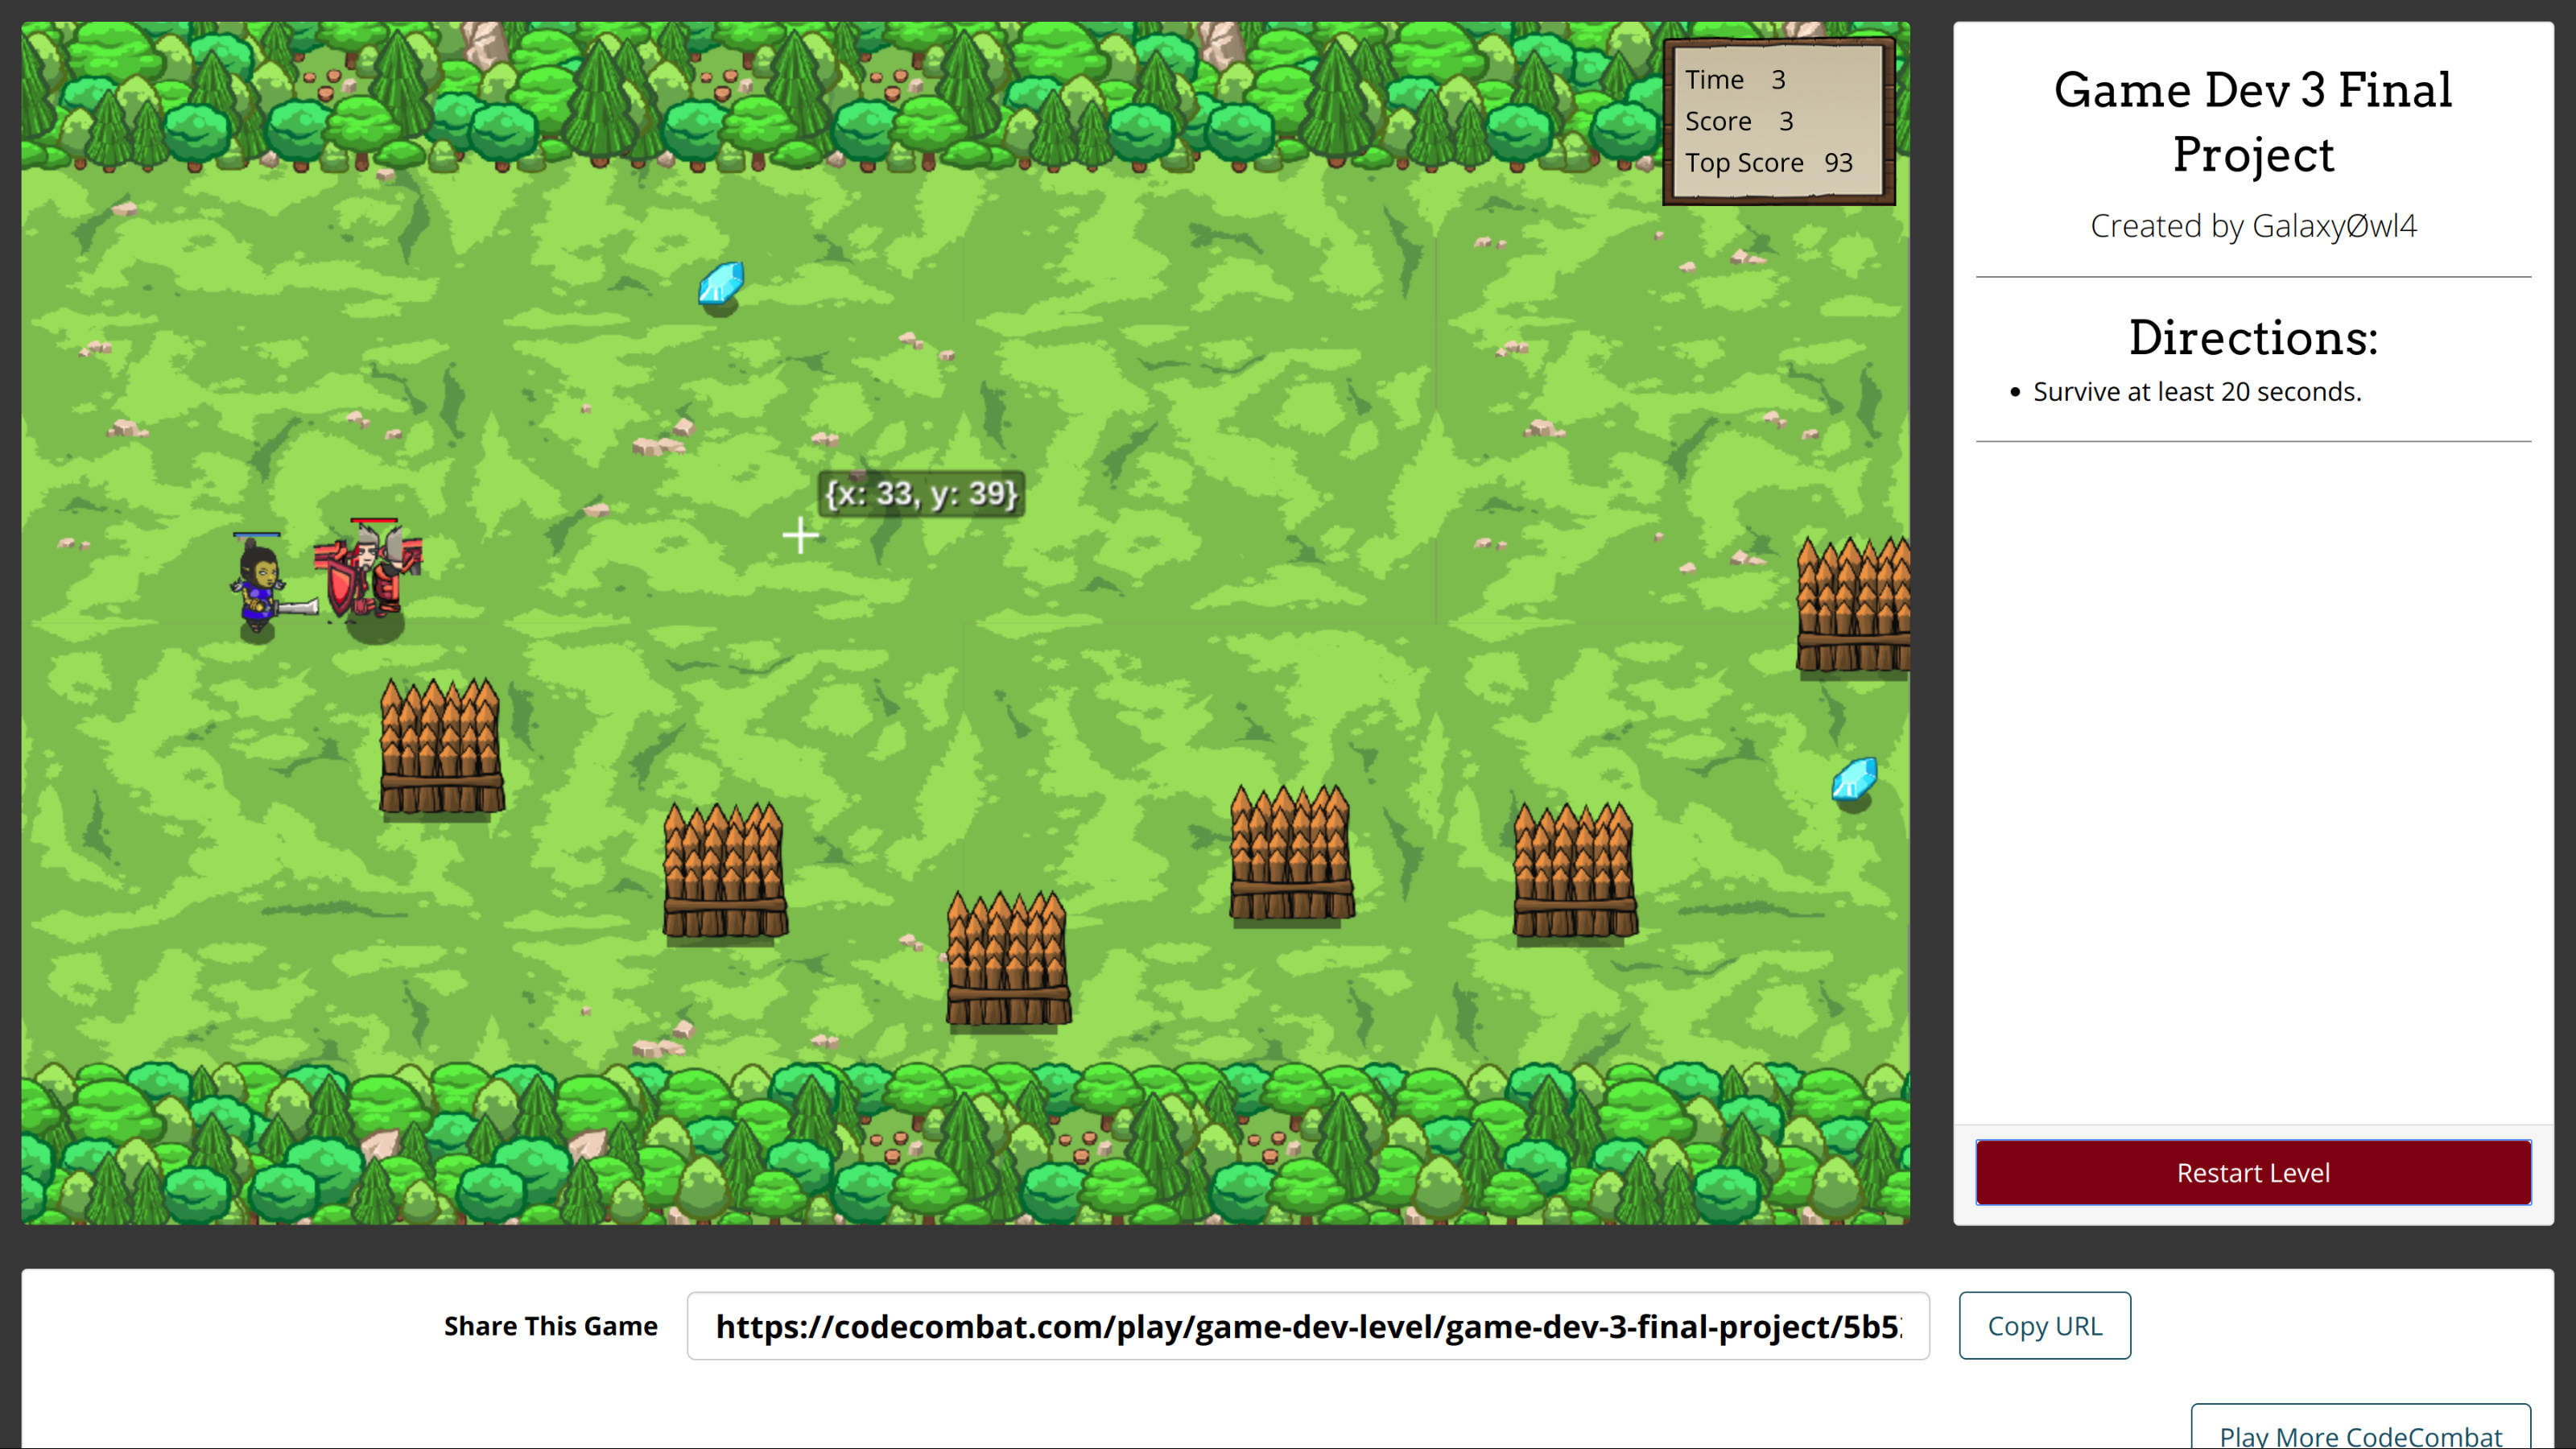
Task: Click the white crosshair cursor marker
Action: tap(800, 536)
